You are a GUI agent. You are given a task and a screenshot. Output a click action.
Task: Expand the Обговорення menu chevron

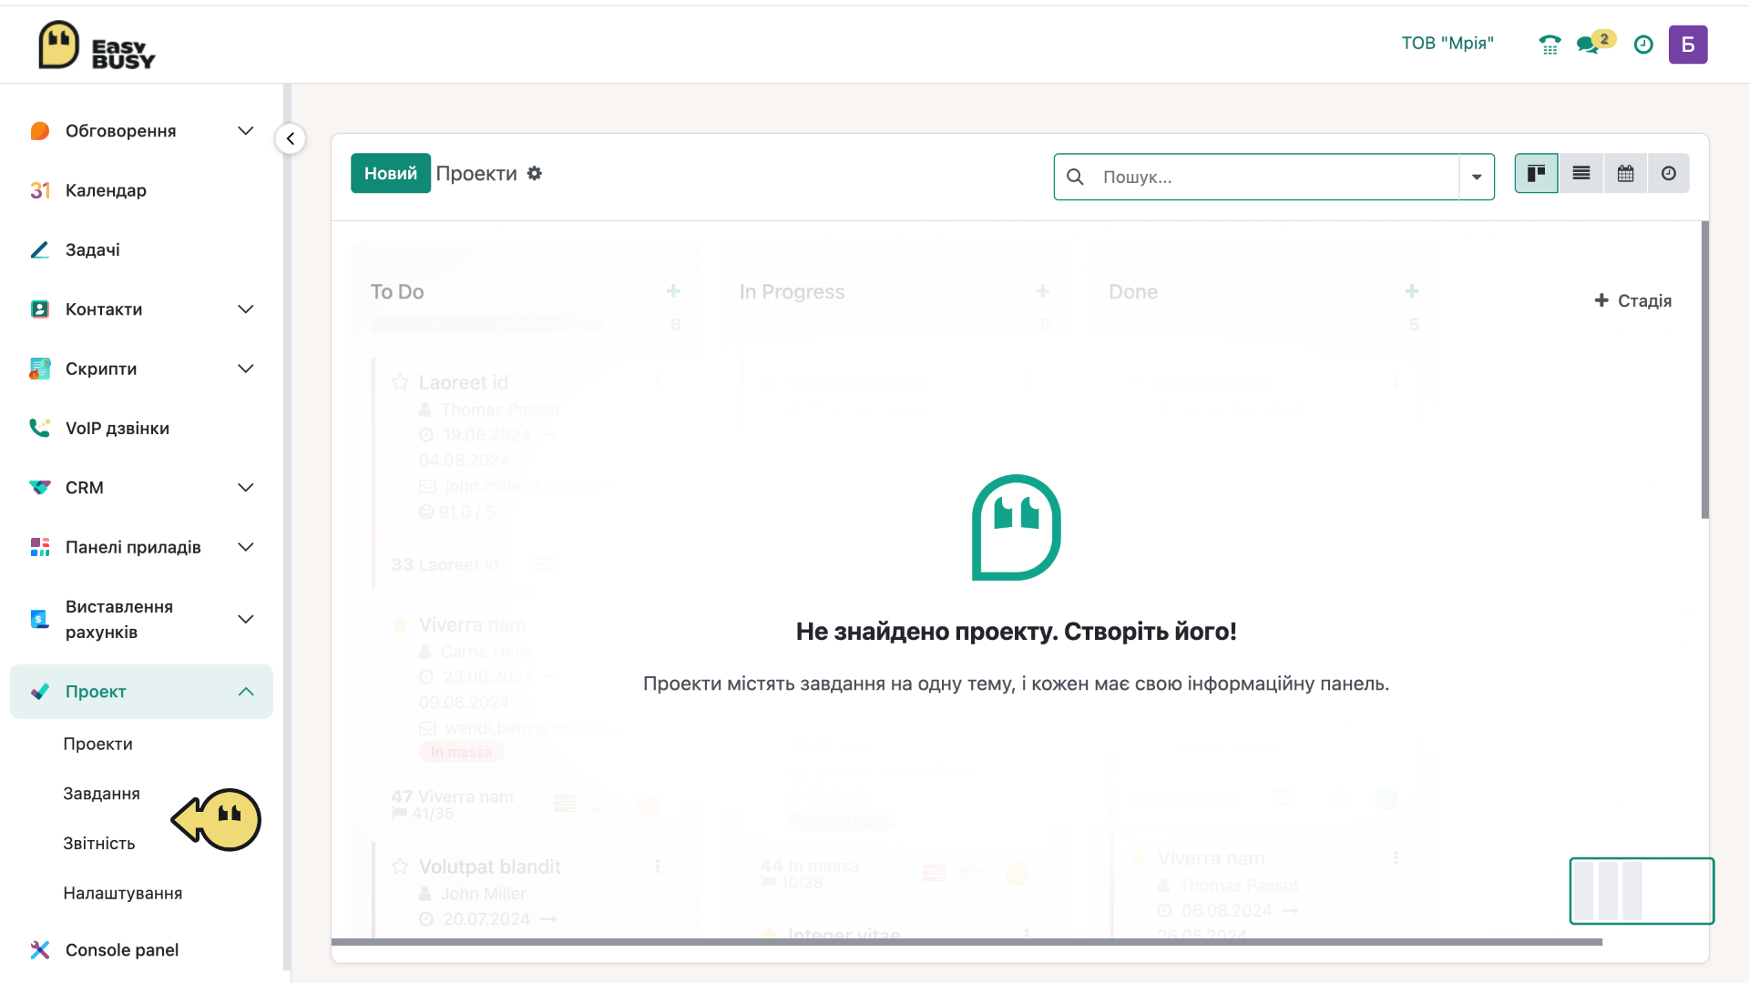(x=246, y=131)
